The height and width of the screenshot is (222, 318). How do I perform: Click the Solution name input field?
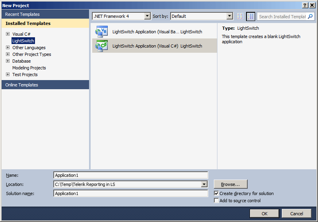coord(131,193)
